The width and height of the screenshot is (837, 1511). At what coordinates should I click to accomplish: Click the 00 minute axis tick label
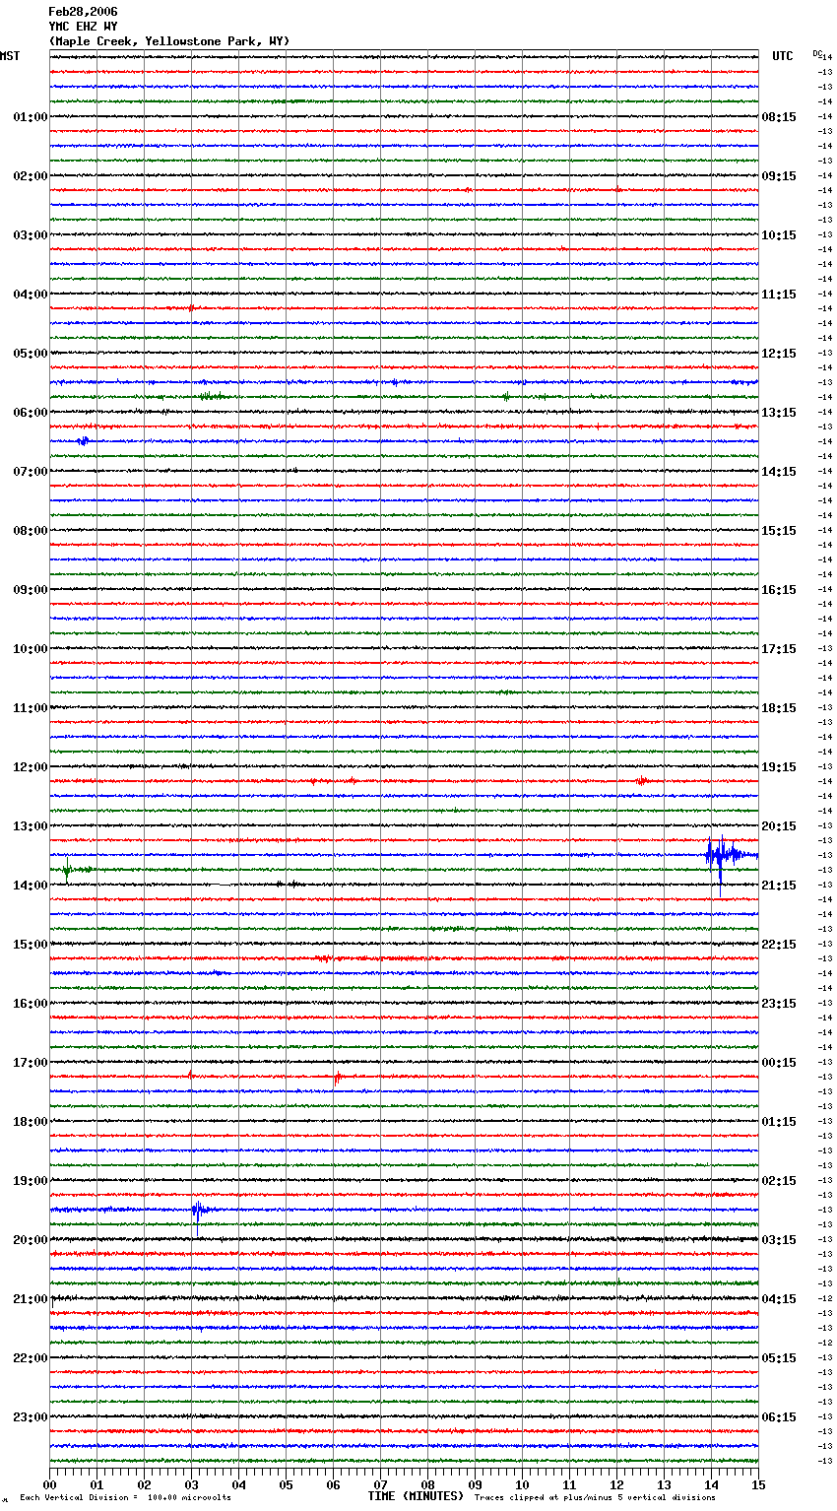pyautogui.click(x=50, y=1484)
